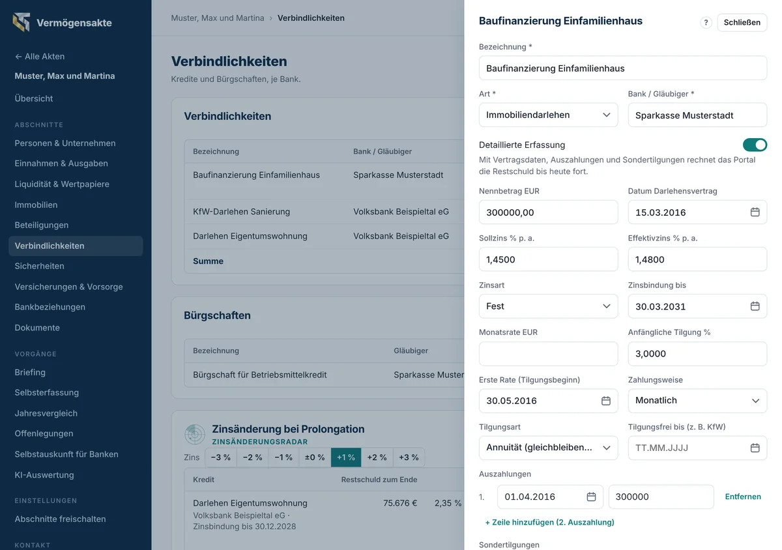This screenshot has height=550, width=782.
Task: Open the Art dropdown Immobiliendarlehen
Action: coord(548,115)
